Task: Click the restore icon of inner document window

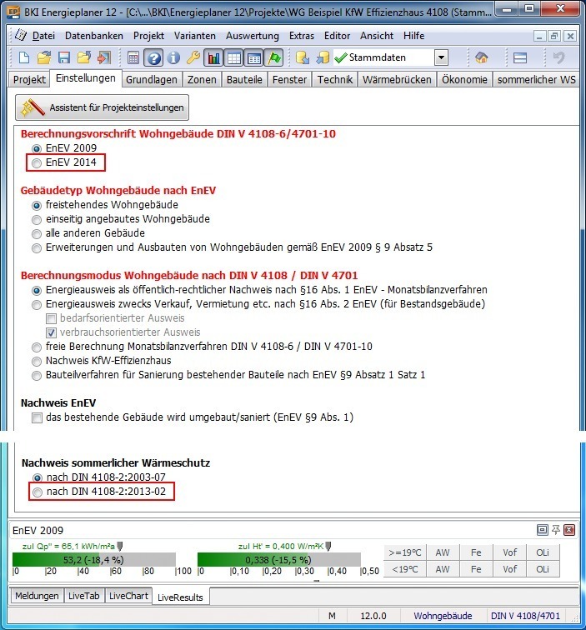Action: pyautogui.click(x=554, y=36)
